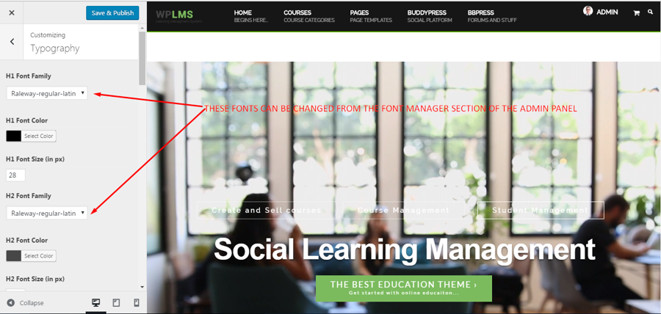Screen dimensions: 661x314
Task: Click Select Color for H1 Font Color
Action: pos(39,136)
